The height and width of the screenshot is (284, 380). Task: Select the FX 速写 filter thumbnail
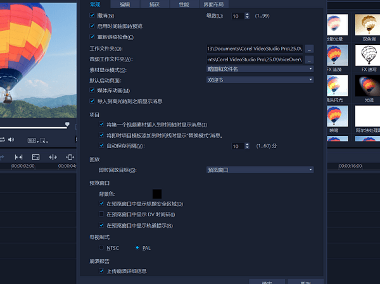tap(367, 55)
